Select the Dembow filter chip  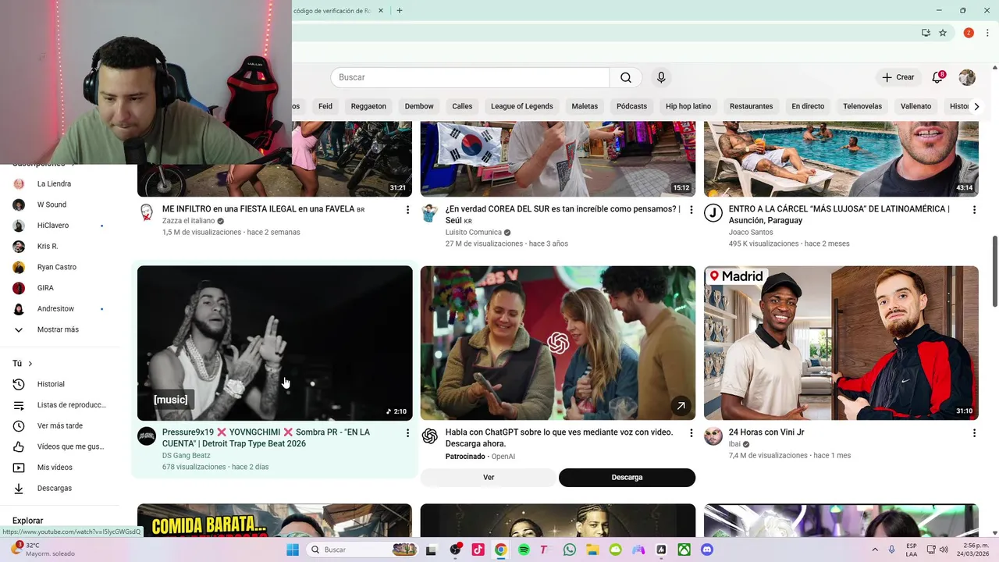pos(419,106)
